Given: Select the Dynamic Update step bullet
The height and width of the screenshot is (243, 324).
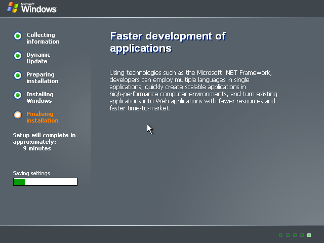Looking at the screenshot, I should click(x=18, y=56).
